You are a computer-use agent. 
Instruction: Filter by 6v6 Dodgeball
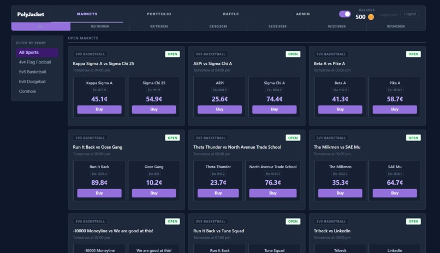(x=37, y=82)
